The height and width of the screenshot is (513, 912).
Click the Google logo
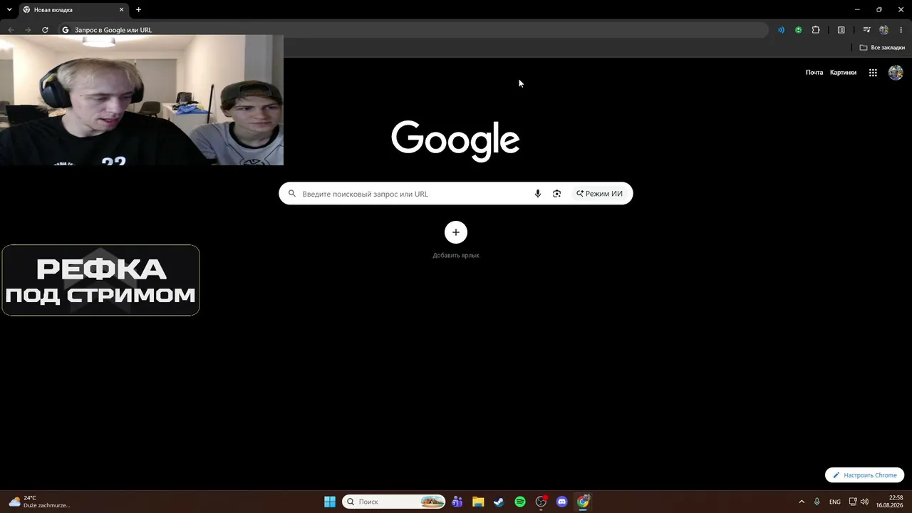point(455,140)
